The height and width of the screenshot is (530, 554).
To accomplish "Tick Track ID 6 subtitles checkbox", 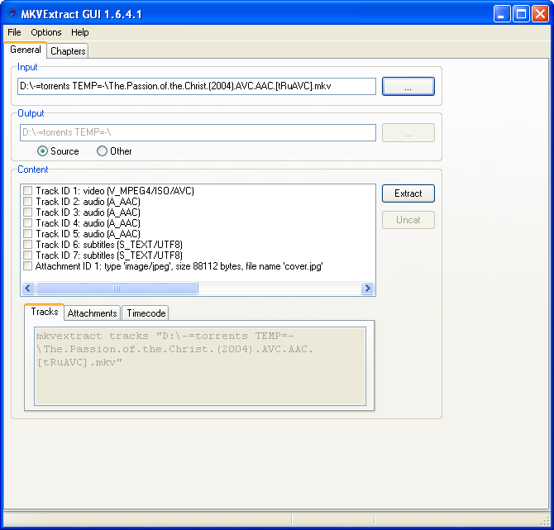I will coord(28,245).
